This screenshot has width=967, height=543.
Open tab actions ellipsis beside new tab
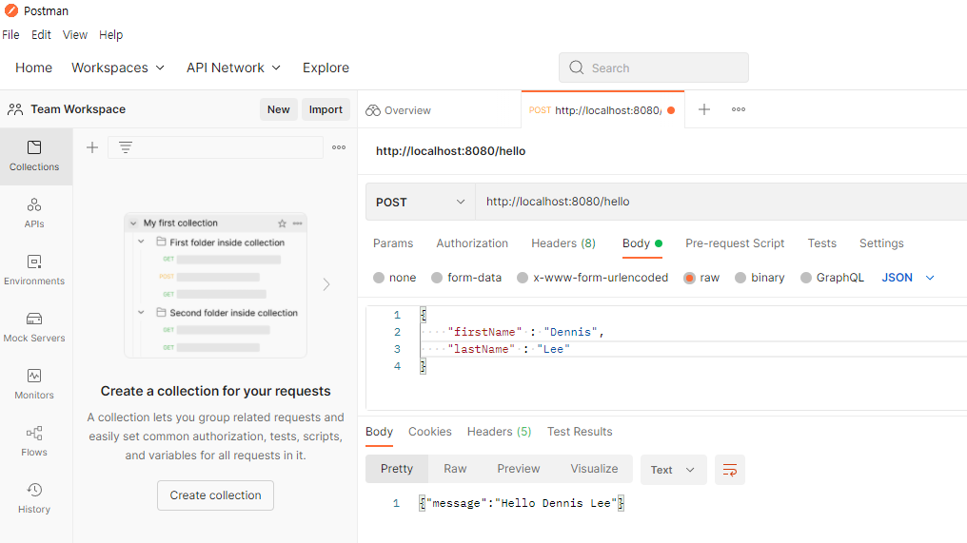click(739, 109)
